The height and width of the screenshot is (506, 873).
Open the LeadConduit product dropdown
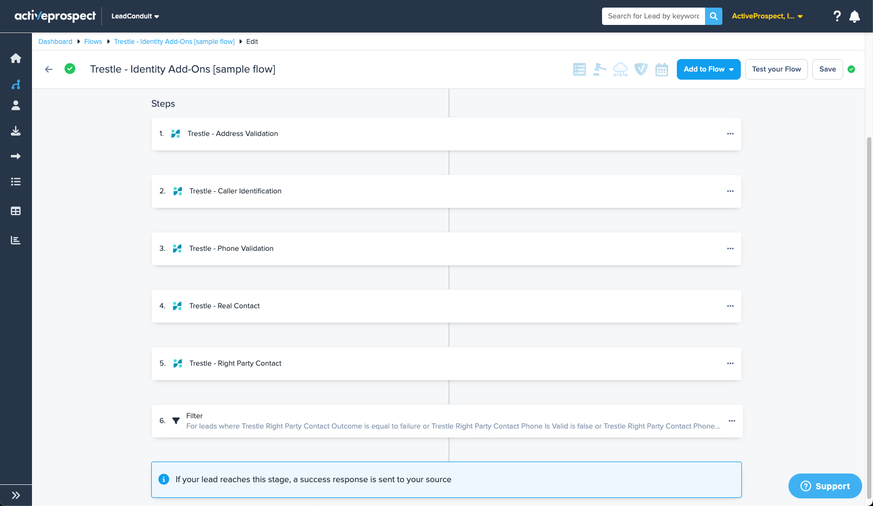[135, 16]
